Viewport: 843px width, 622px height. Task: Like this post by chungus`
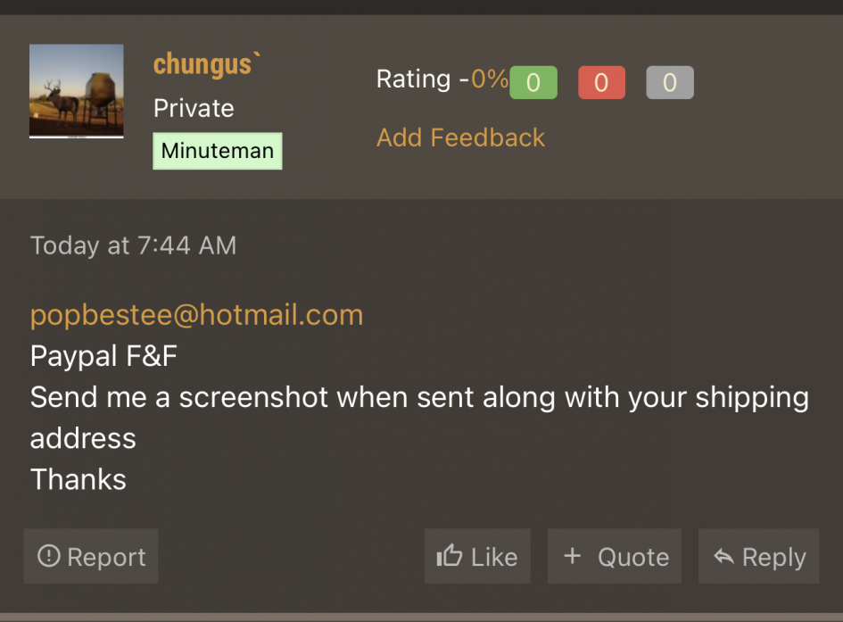click(x=477, y=556)
